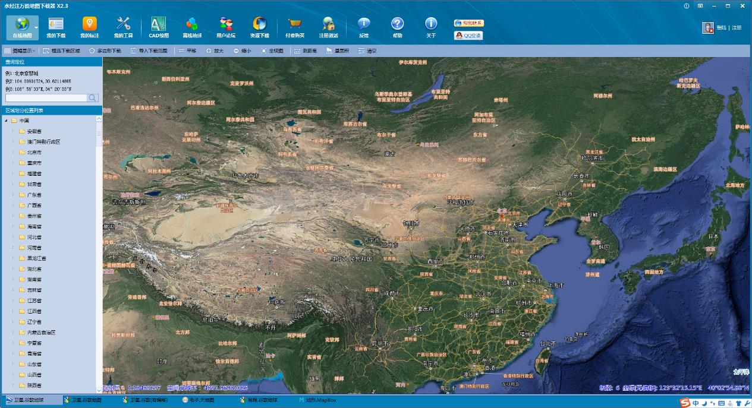Expand the 安徽省 node
Image resolution: width=752 pixels, height=408 pixels.
click(x=14, y=131)
